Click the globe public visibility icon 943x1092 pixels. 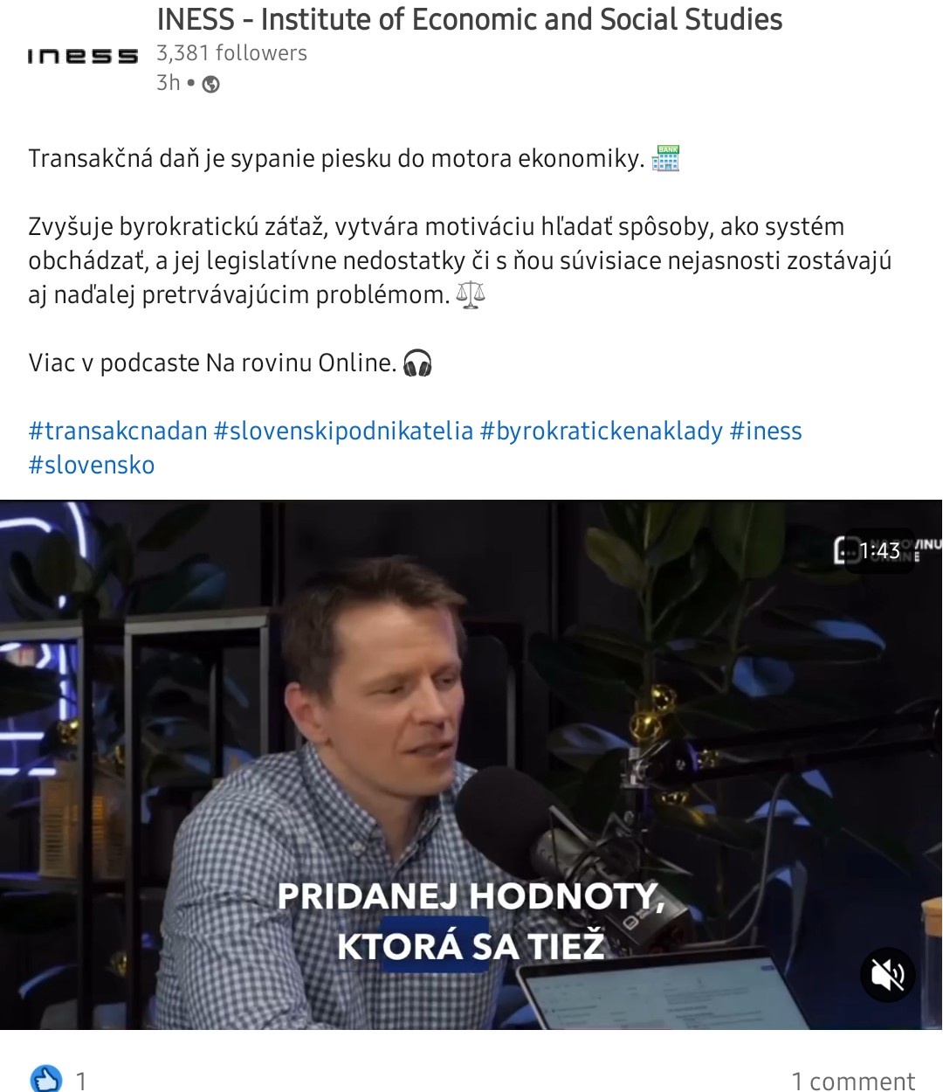[x=210, y=84]
